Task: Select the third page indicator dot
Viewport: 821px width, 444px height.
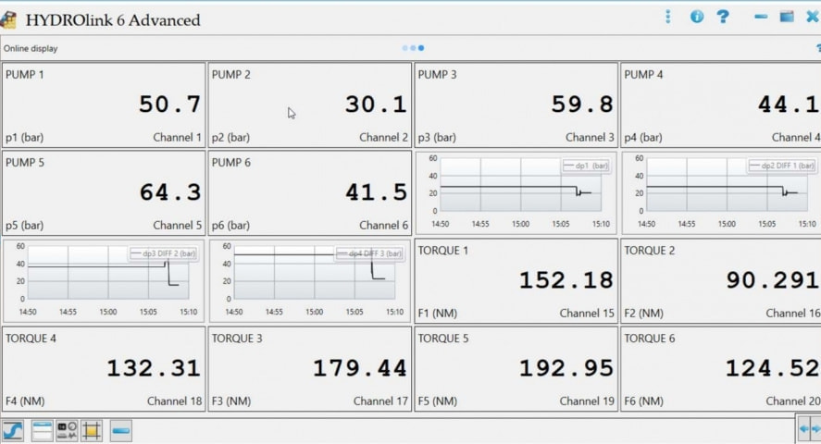Action: point(421,48)
